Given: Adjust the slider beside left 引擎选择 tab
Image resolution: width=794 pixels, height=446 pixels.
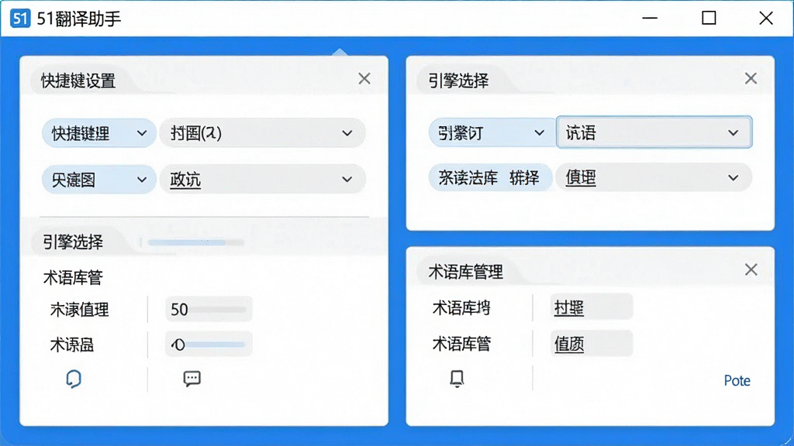Looking at the screenshot, I should [x=195, y=242].
